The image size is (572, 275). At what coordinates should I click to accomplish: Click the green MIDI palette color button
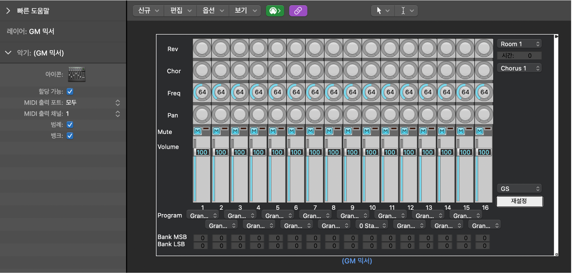pos(275,11)
